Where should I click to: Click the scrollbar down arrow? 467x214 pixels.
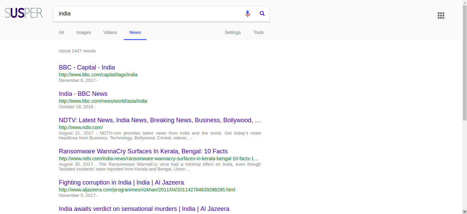465,212
